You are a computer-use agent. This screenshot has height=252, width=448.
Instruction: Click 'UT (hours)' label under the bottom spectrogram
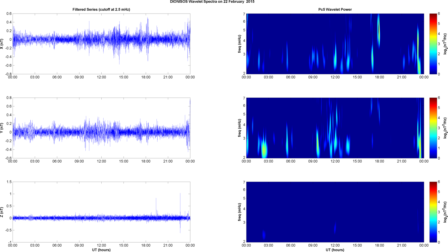[x=335, y=250]
